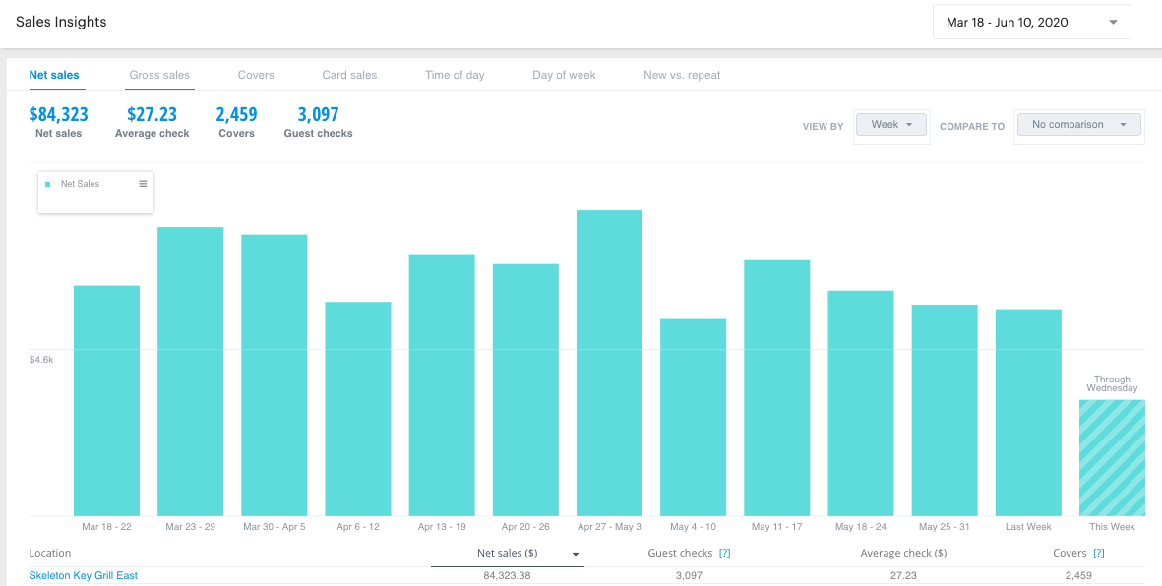Open the COMPARE TO No comparison dropdown
This screenshot has width=1162, height=586.
tap(1079, 124)
